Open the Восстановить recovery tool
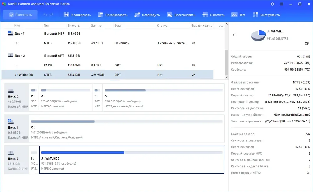The width and height of the screenshot is (313, 192). [181, 15]
